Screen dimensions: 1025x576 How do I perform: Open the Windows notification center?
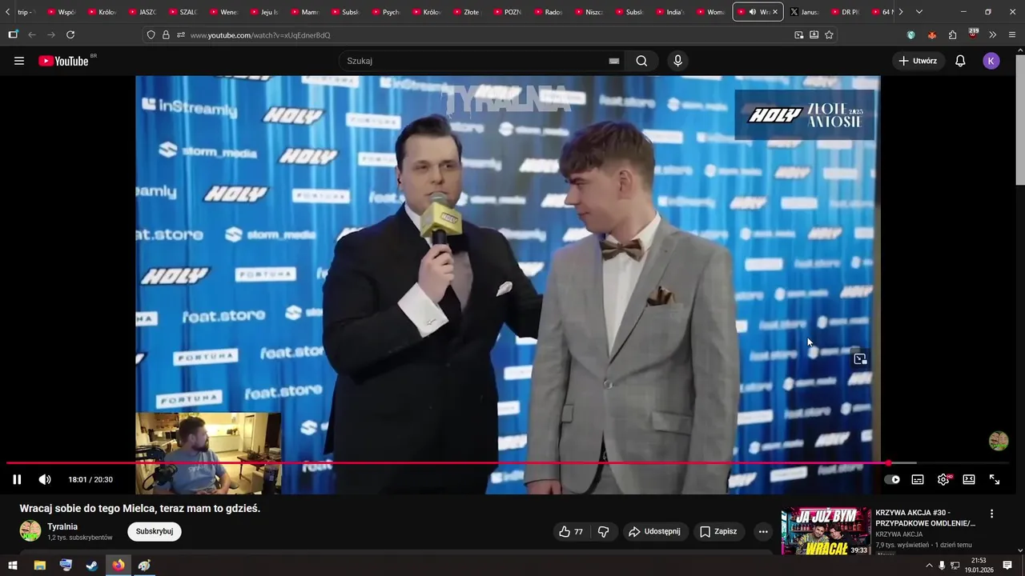(1007, 566)
